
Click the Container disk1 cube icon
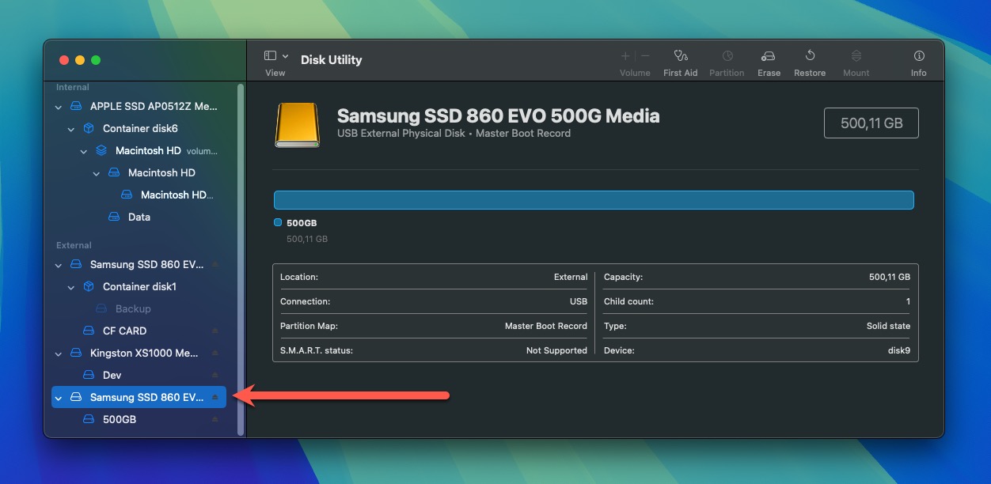[89, 286]
